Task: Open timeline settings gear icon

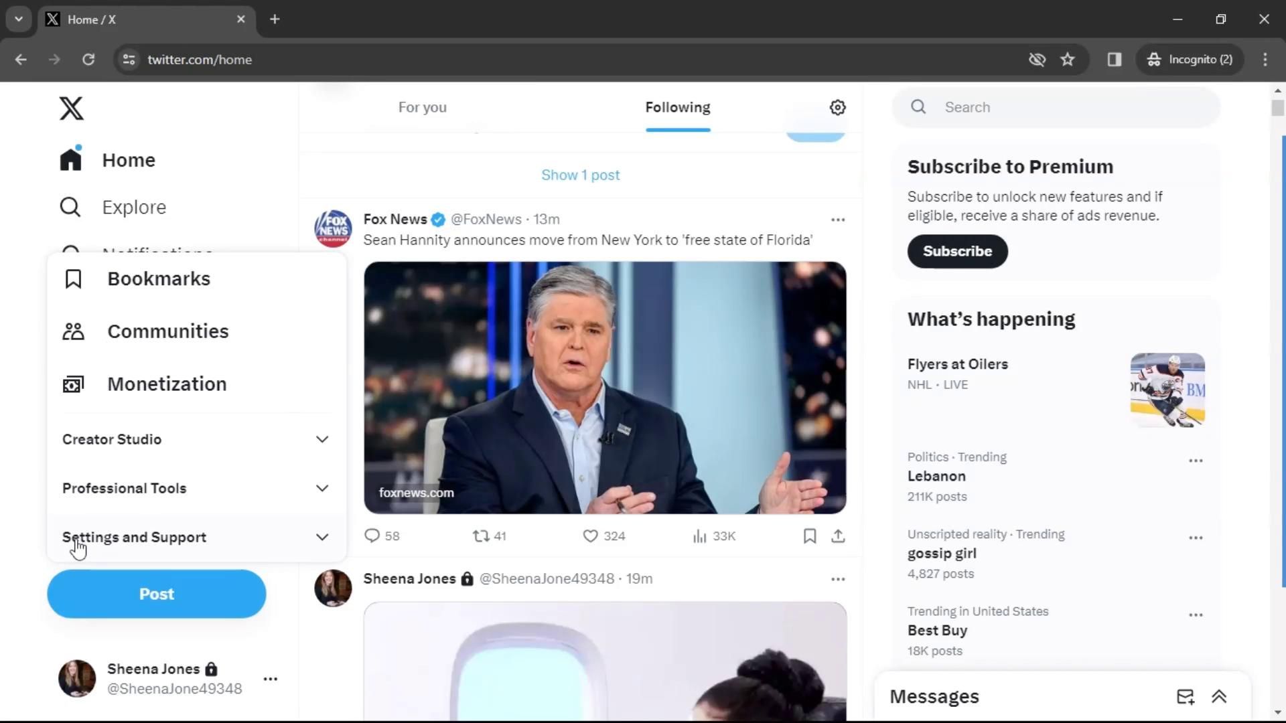Action: point(837,107)
